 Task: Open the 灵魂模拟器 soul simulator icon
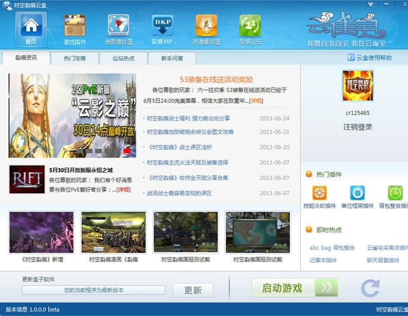206,26
